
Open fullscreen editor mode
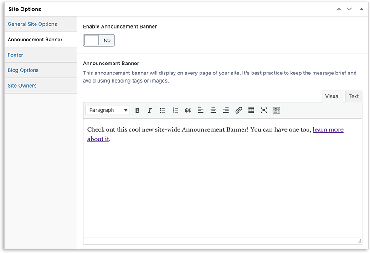(x=264, y=110)
